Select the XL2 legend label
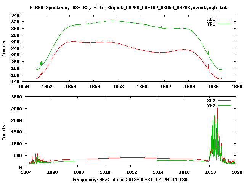Image resolution: width=244 pixels, height=183 pixels. 211,101
